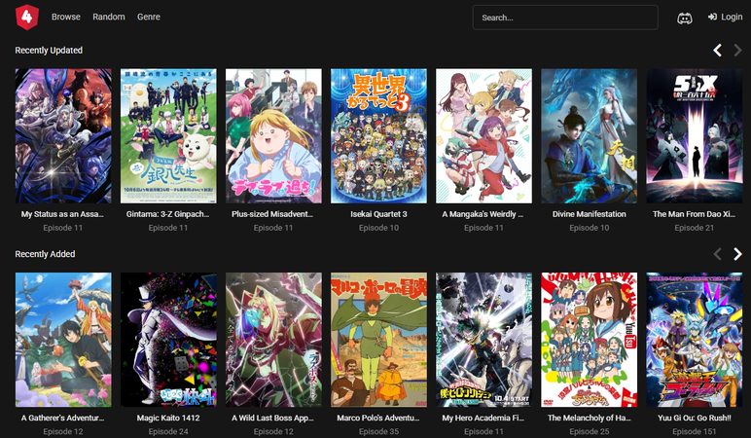Click 'Episode 35' under Marco Polo's Adventures
The image size is (751, 438).
(x=378, y=431)
